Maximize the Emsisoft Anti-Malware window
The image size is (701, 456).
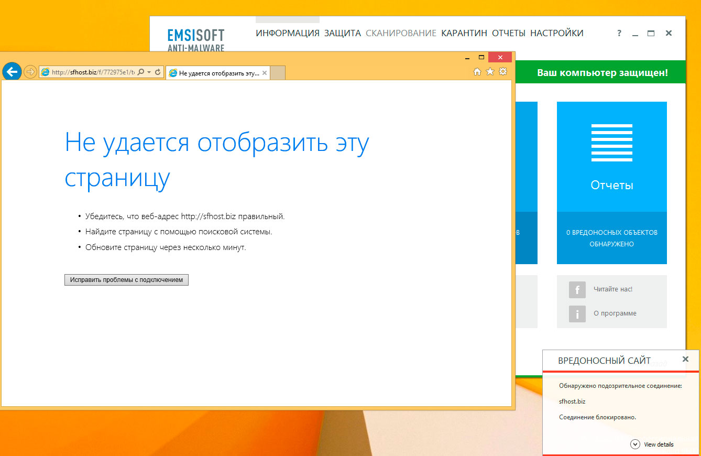[651, 33]
